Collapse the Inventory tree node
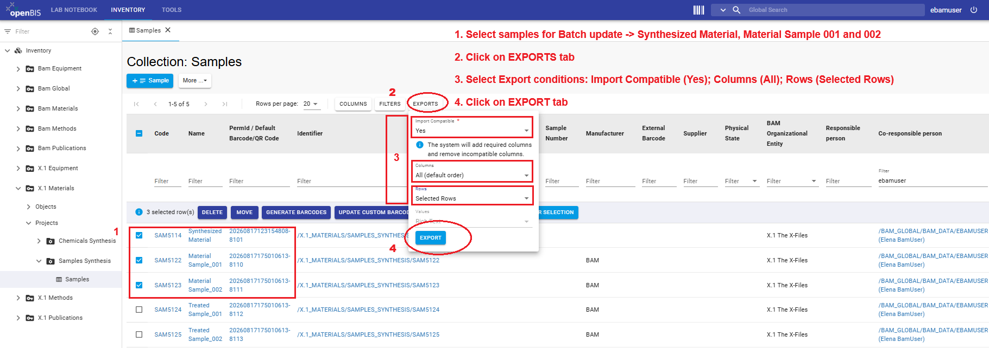The width and height of the screenshot is (989, 348). (x=8, y=50)
